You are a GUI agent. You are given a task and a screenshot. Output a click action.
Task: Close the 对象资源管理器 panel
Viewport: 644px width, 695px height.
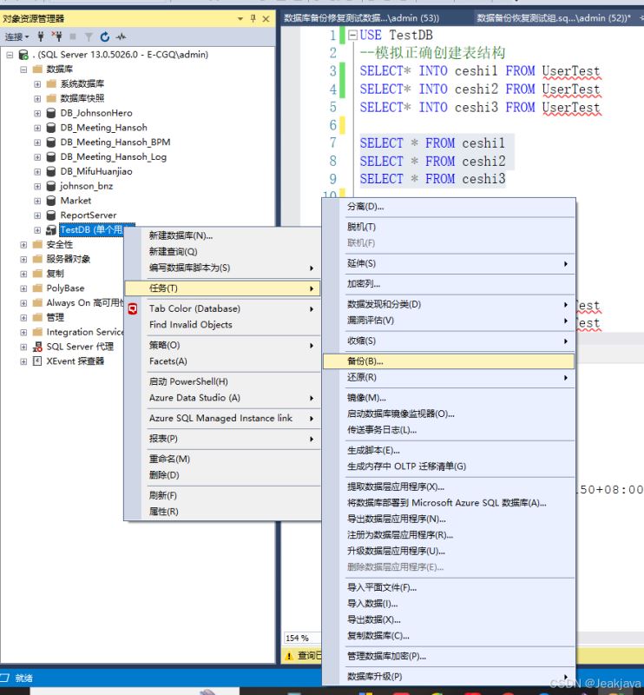[x=266, y=18]
